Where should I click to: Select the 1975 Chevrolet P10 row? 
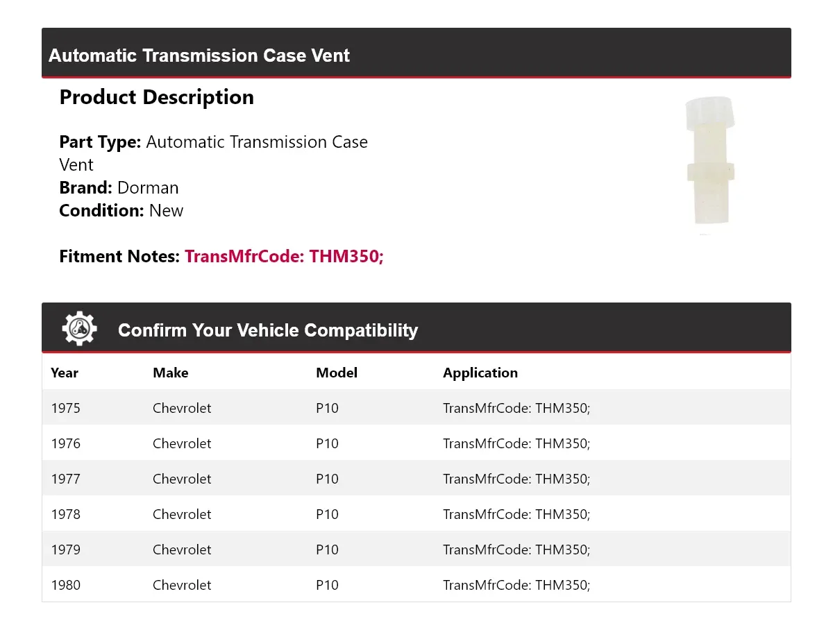pyautogui.click(x=416, y=407)
